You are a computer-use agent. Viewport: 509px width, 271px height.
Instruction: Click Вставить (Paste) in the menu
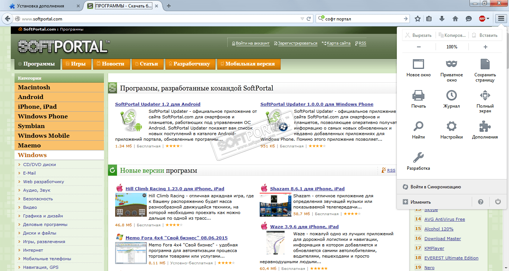pyautogui.click(x=485, y=35)
